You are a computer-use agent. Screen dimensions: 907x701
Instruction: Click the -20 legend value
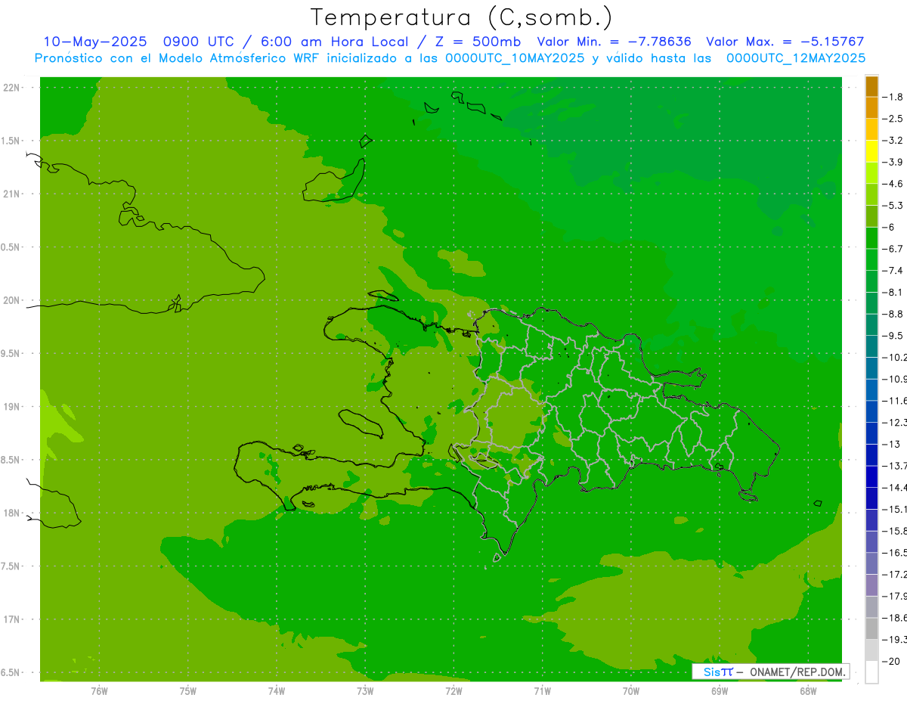tap(890, 661)
